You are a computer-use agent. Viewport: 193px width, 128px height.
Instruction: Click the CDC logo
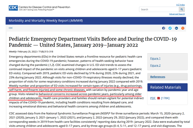(13, 8)
